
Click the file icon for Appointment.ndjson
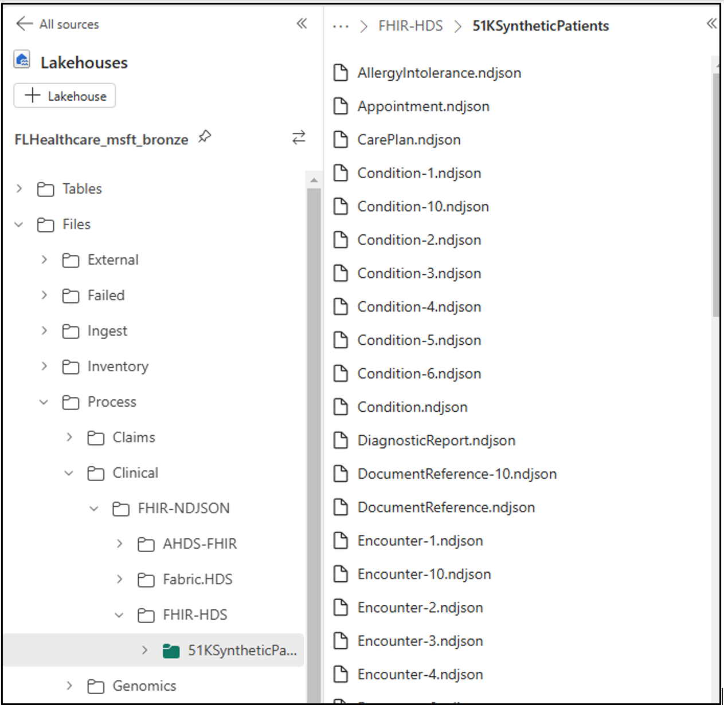point(341,106)
